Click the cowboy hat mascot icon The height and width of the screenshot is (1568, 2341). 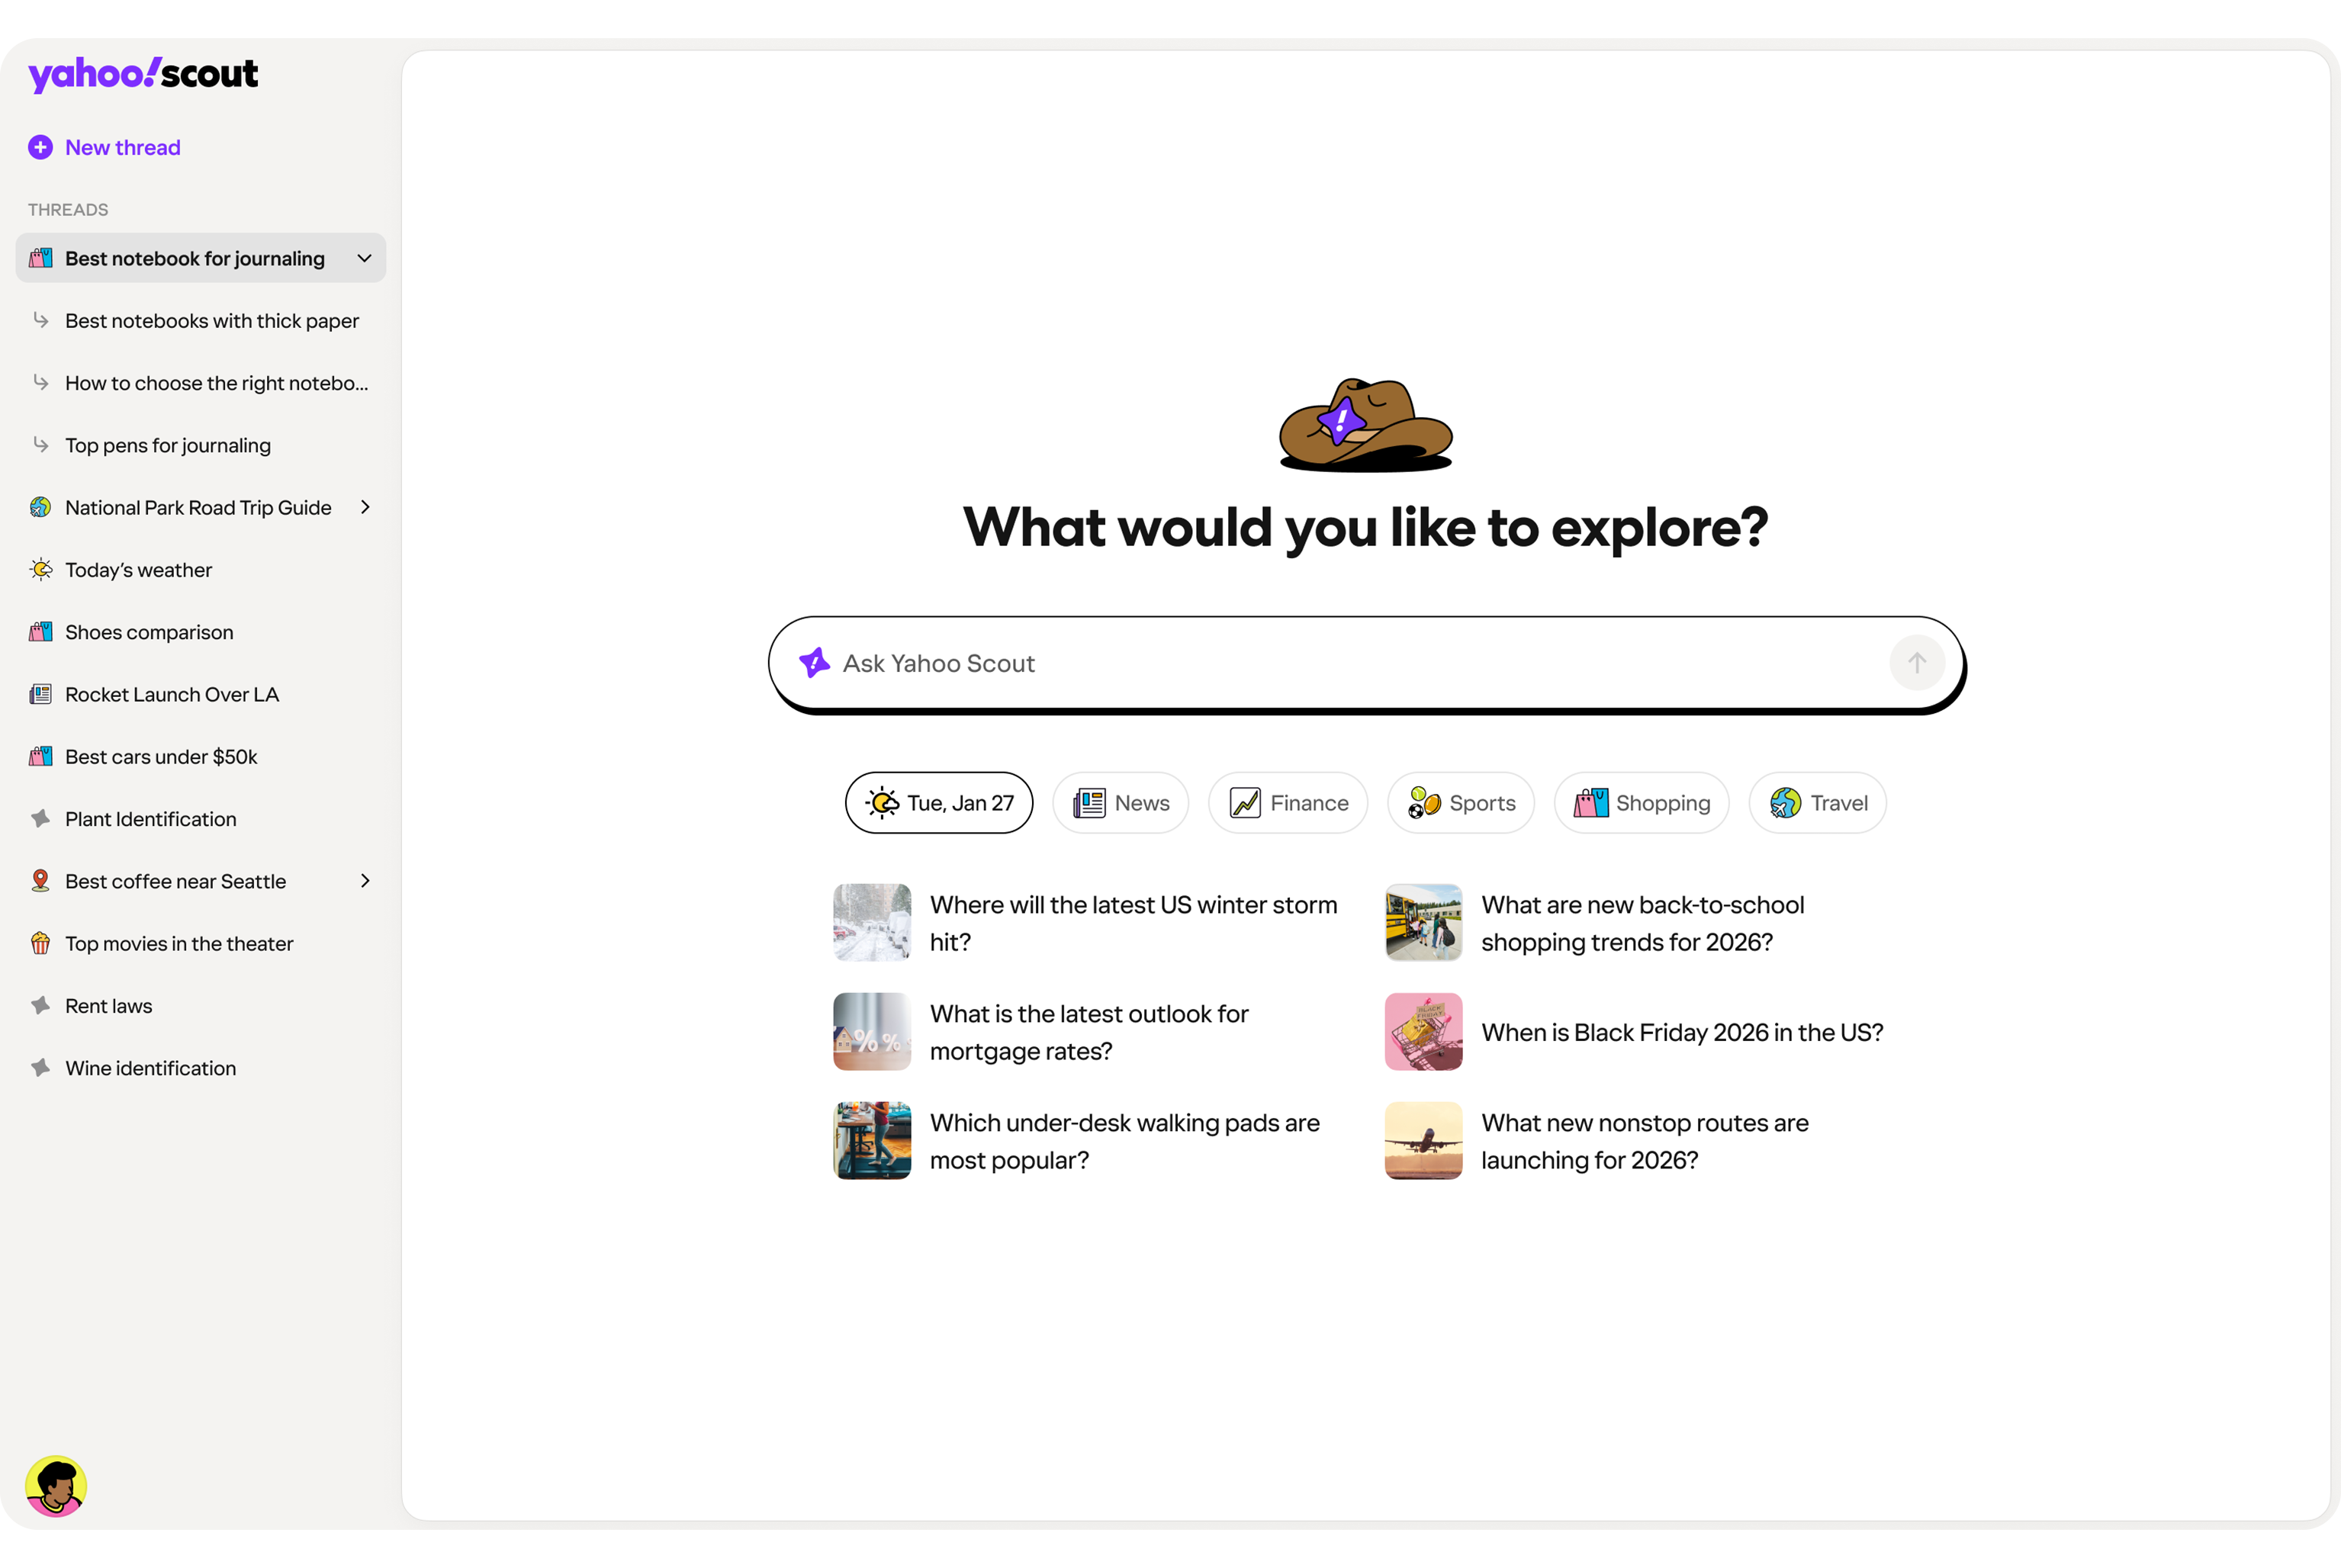tap(1365, 425)
